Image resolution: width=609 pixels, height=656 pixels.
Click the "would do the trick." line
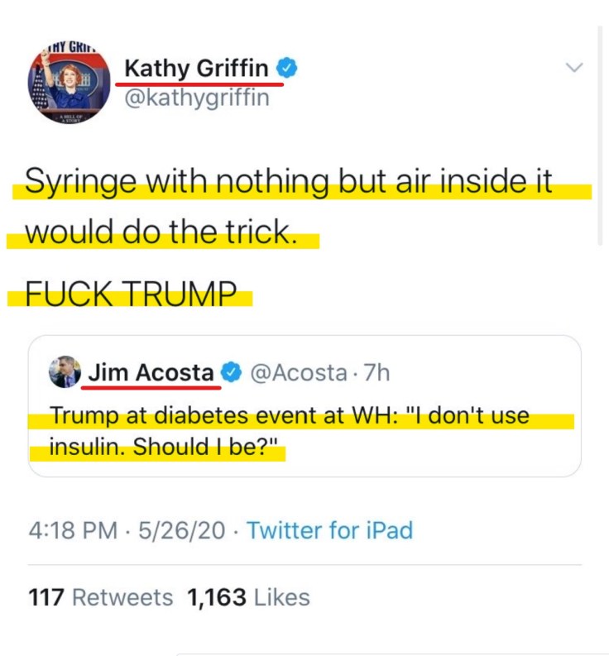coord(161,233)
